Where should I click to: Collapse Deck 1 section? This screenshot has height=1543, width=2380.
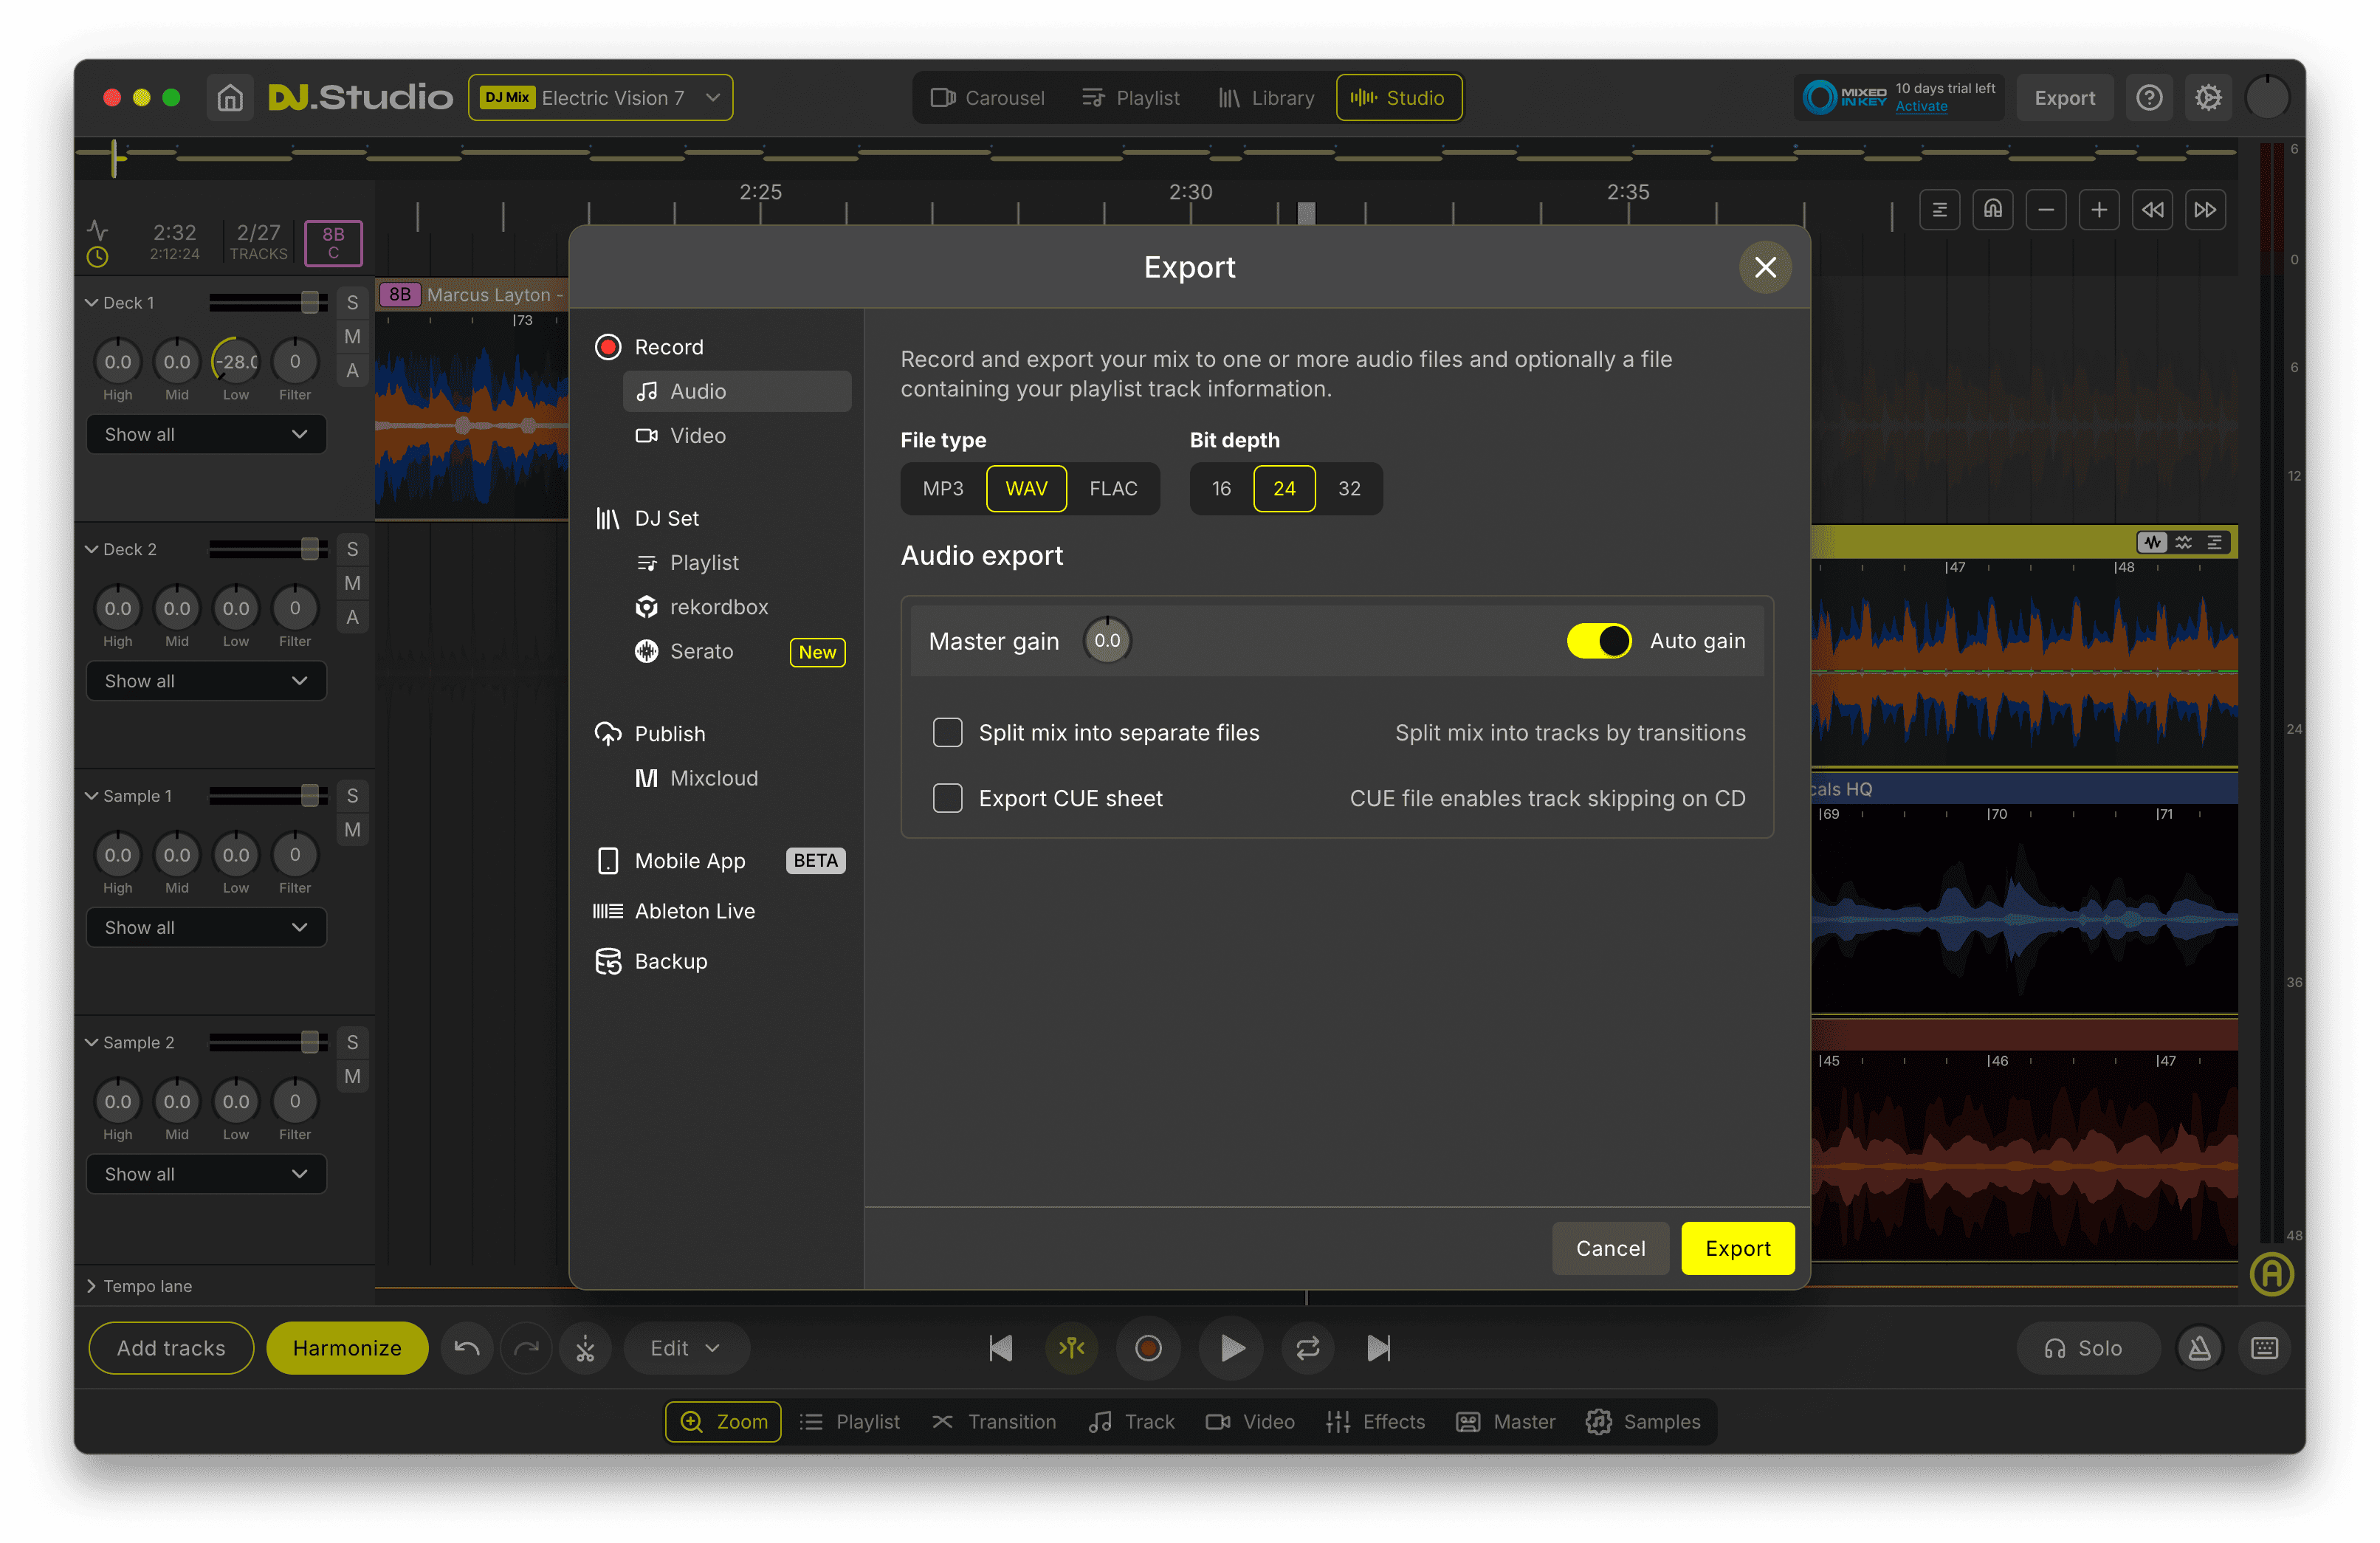(92, 302)
